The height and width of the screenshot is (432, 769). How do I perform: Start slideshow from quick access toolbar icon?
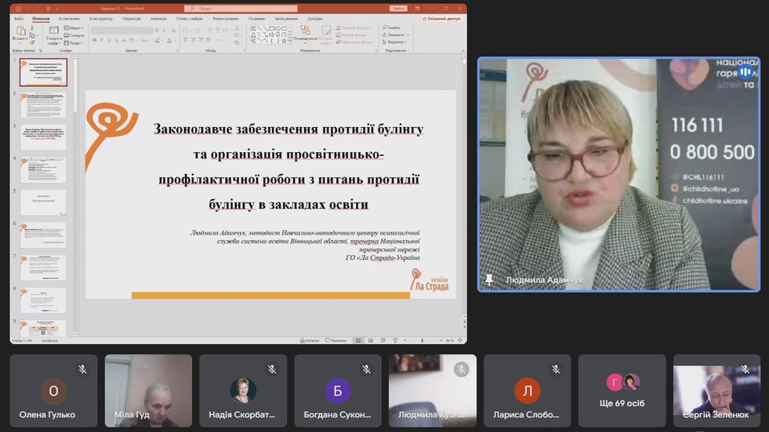(48, 9)
